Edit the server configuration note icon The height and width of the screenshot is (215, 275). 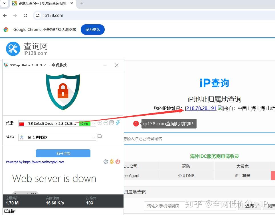pyautogui.click(x=112, y=122)
